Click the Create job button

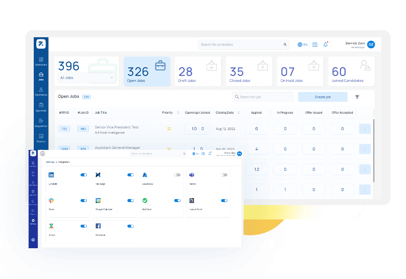(x=323, y=97)
